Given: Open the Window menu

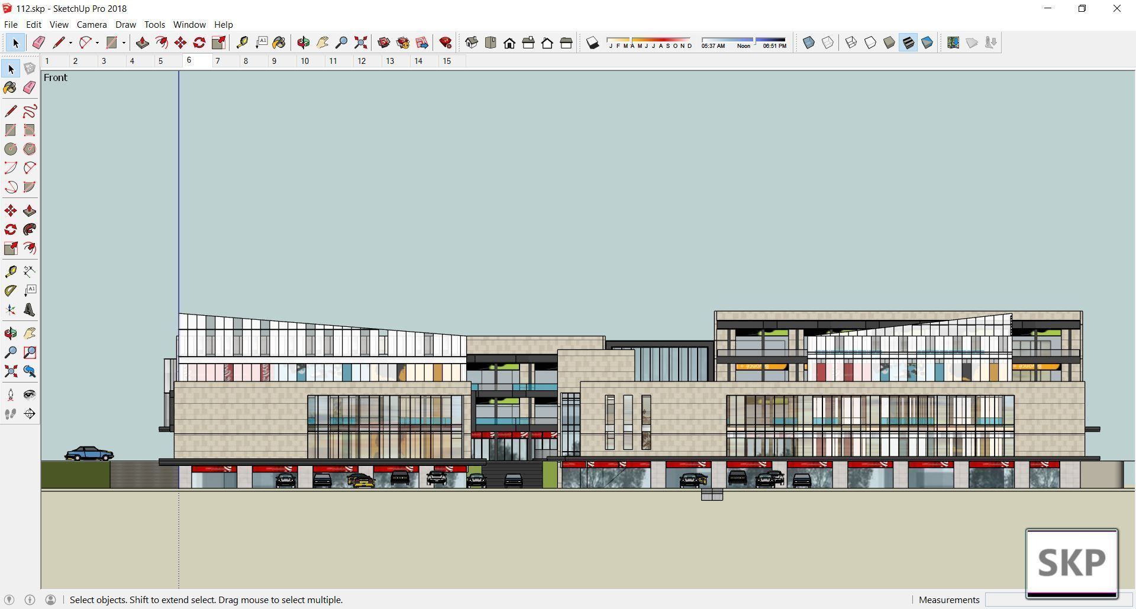Looking at the screenshot, I should click(189, 25).
